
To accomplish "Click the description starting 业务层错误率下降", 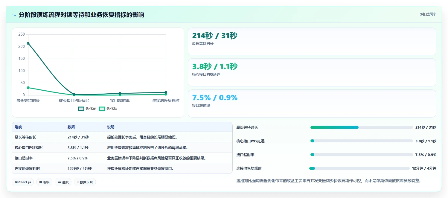I will [156, 158].
